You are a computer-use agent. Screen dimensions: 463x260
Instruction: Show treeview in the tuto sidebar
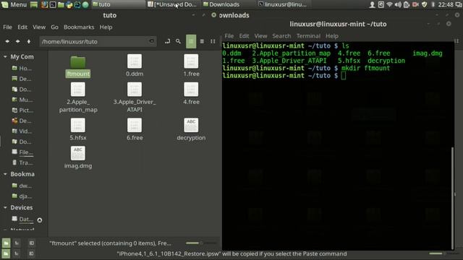pos(17,243)
